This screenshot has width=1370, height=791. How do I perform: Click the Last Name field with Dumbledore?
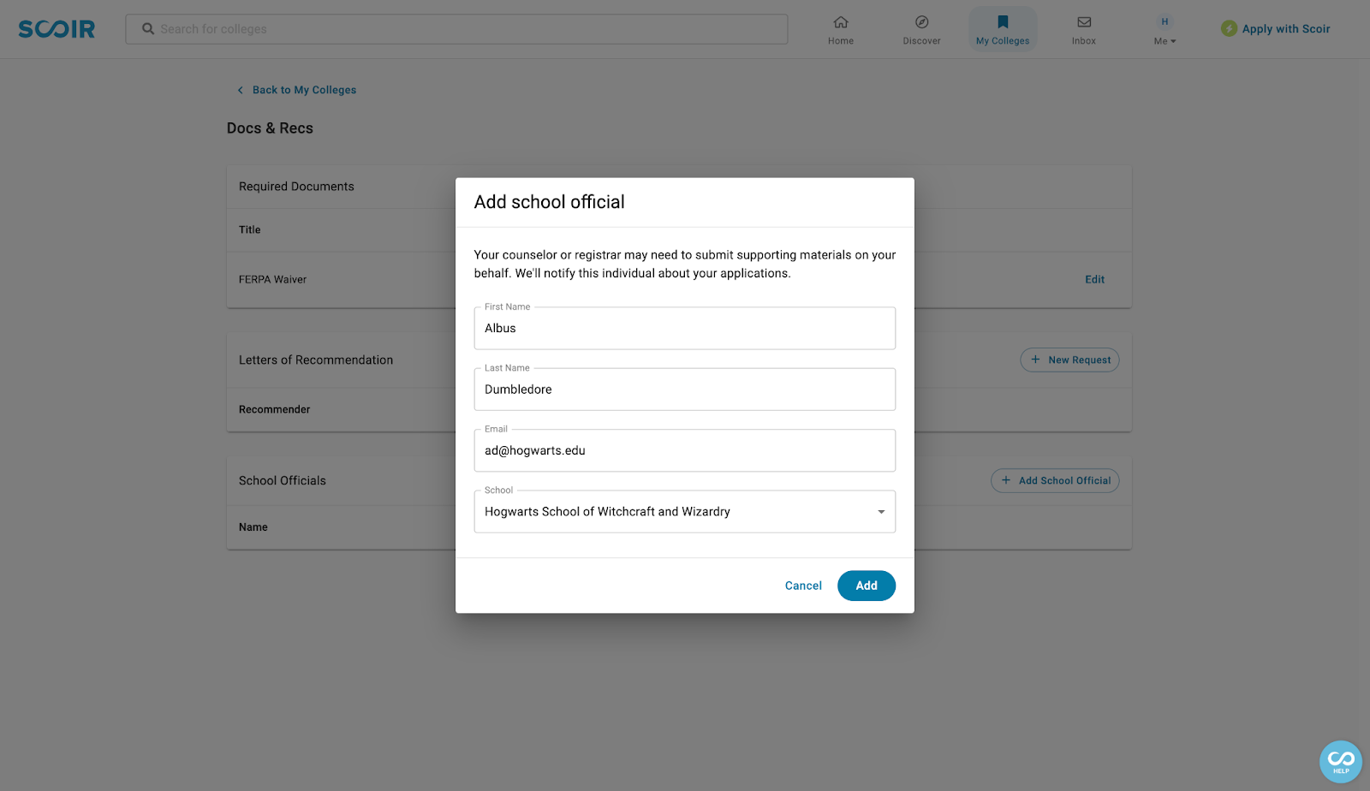point(685,390)
